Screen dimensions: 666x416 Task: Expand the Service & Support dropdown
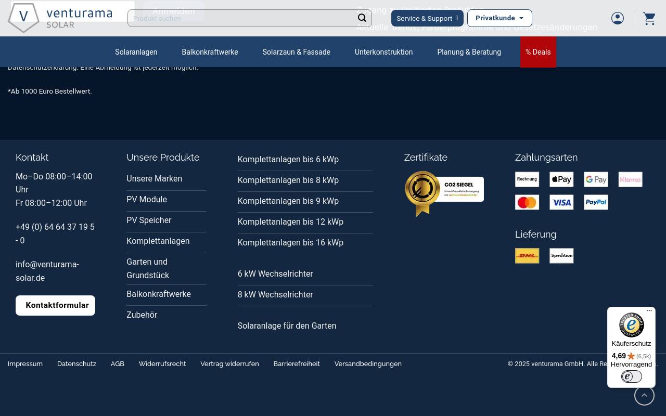tap(427, 18)
